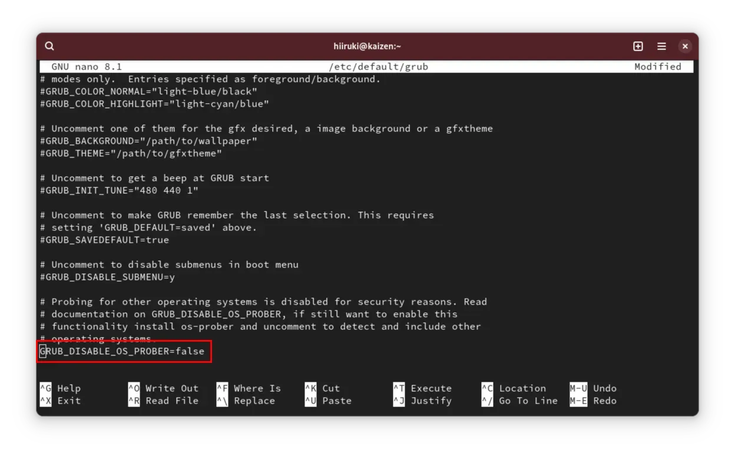This screenshot has height=456, width=735.
Task: Select the ^/ Go To Line shortcut
Action: tap(519, 401)
